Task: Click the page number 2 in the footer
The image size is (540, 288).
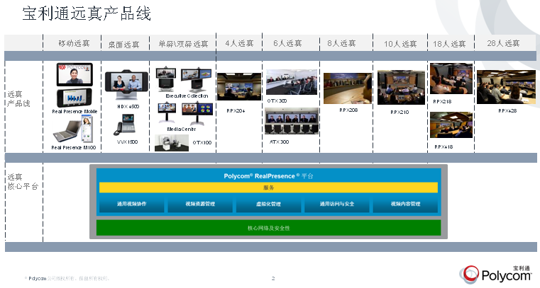Action: tap(273, 278)
